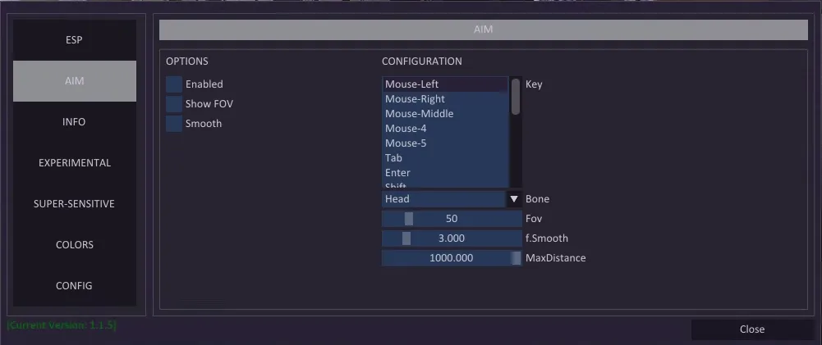Tick the Enabled checkbox
This screenshot has width=822, height=345.
(x=174, y=84)
